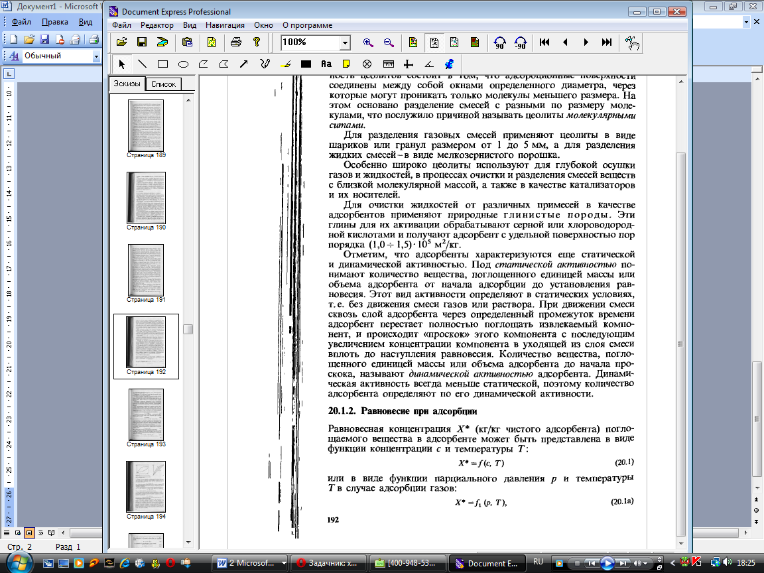Go to the previous page
The height and width of the screenshot is (573, 764).
(x=565, y=42)
